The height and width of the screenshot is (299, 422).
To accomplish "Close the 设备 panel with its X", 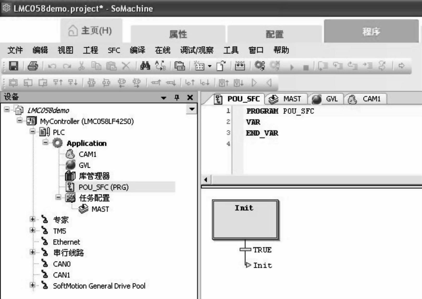I will (190, 98).
